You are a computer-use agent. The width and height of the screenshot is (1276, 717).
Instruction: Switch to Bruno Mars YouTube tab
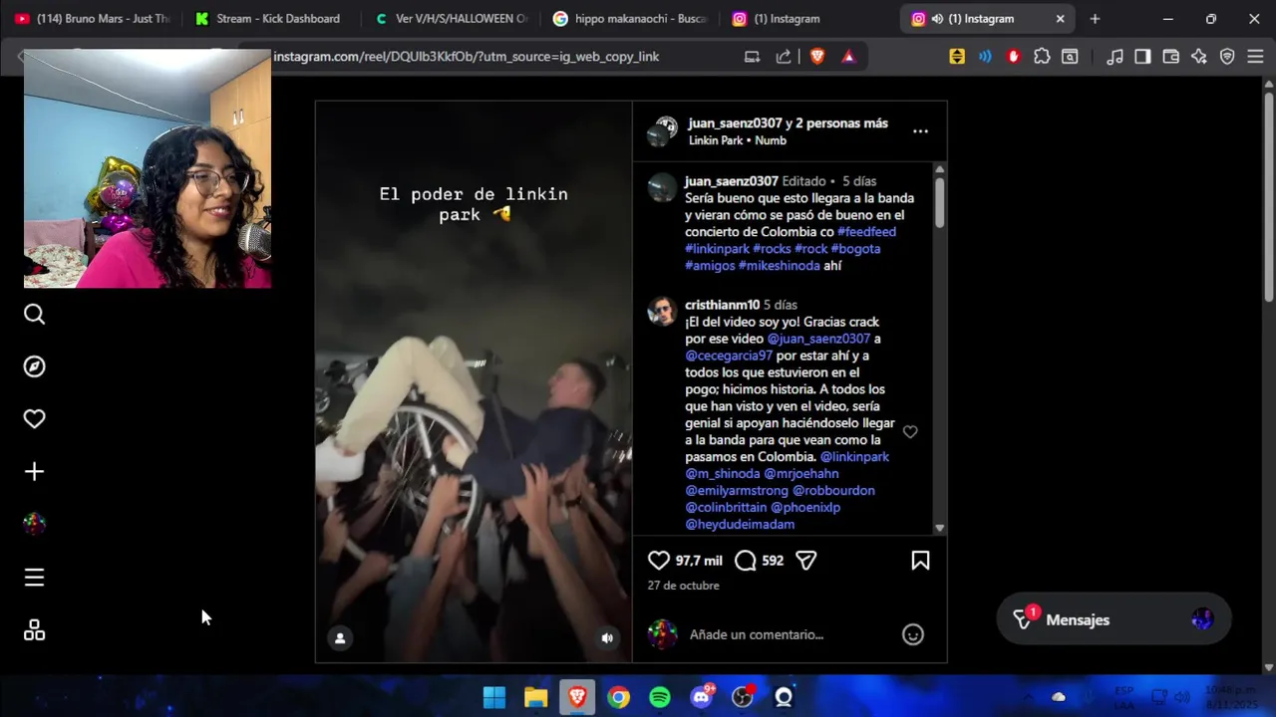[92, 19]
